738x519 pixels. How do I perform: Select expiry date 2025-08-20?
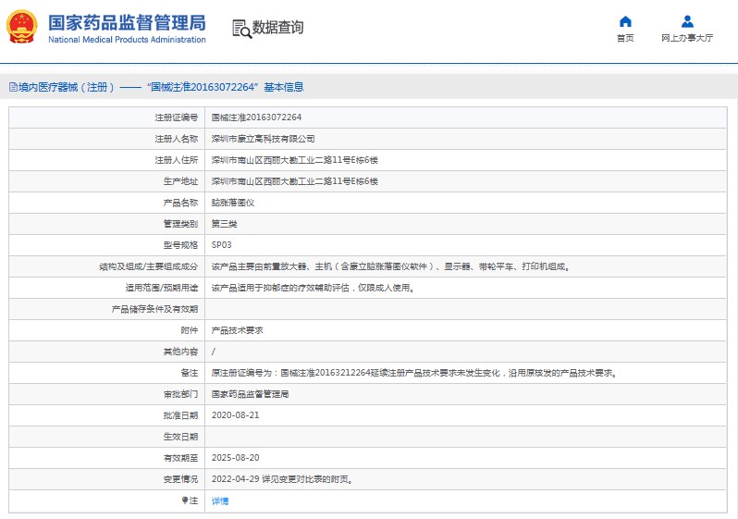(235, 458)
